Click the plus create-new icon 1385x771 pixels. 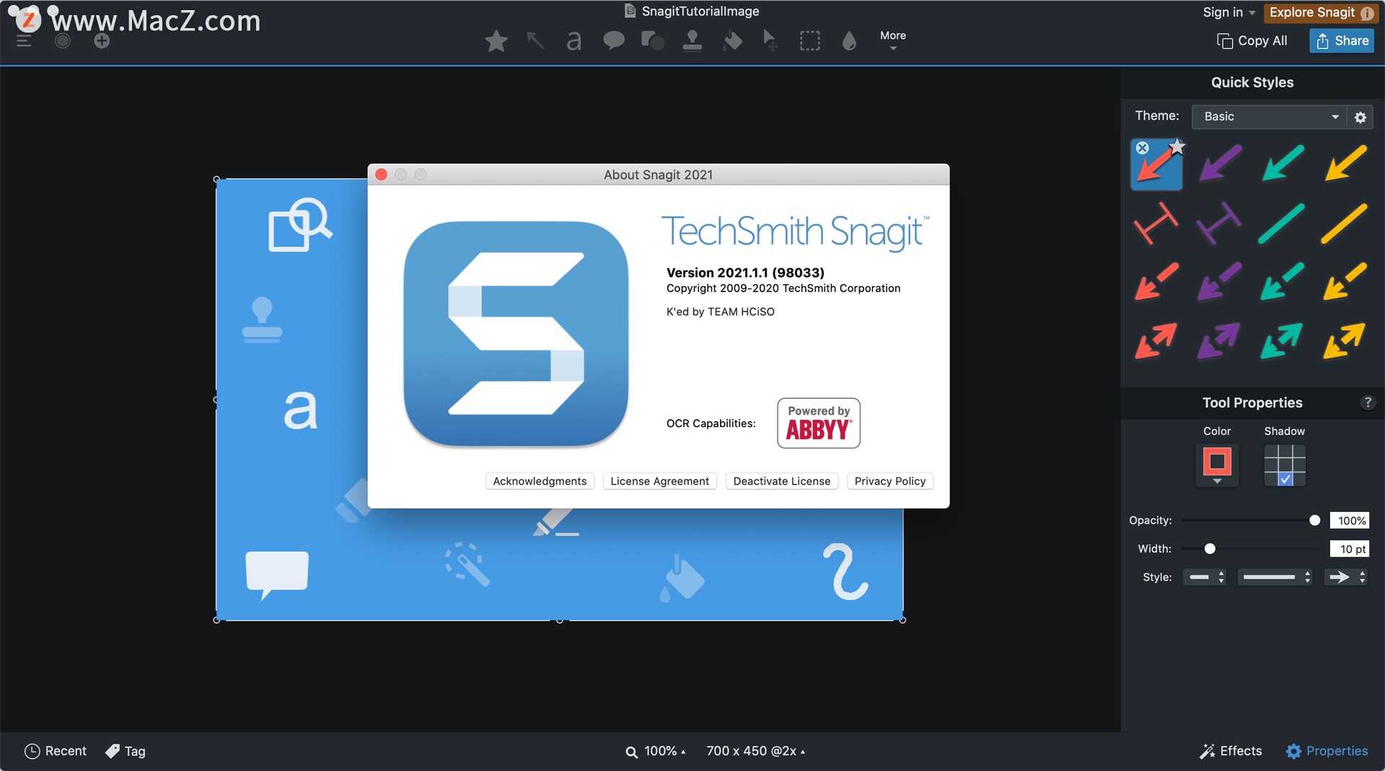point(102,41)
